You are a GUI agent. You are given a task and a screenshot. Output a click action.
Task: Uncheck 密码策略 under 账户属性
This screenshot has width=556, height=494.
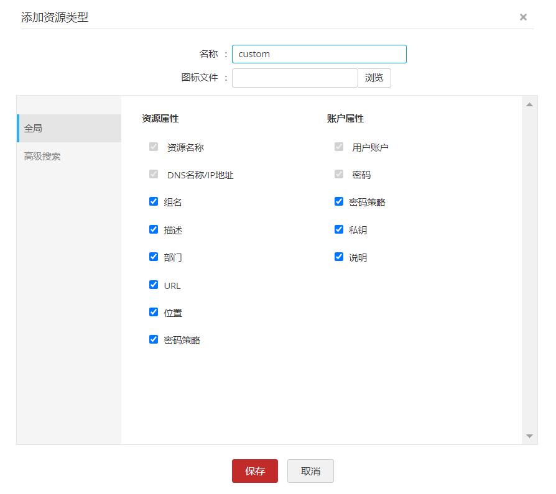coord(339,202)
